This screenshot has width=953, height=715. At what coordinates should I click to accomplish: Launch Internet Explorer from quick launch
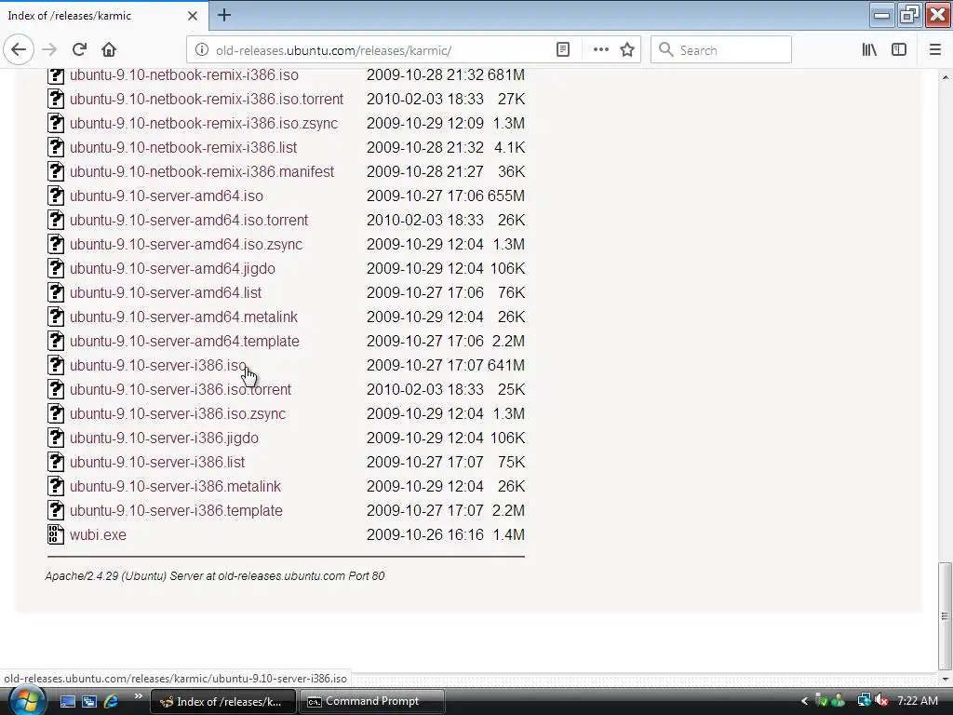click(111, 701)
